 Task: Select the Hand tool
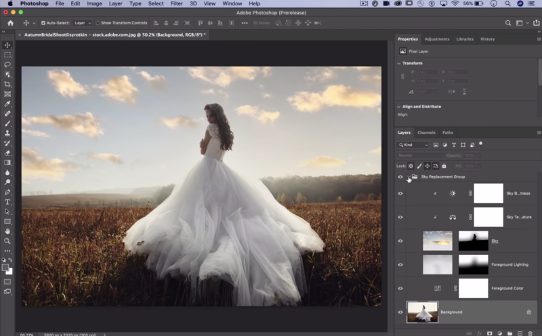coord(7,231)
